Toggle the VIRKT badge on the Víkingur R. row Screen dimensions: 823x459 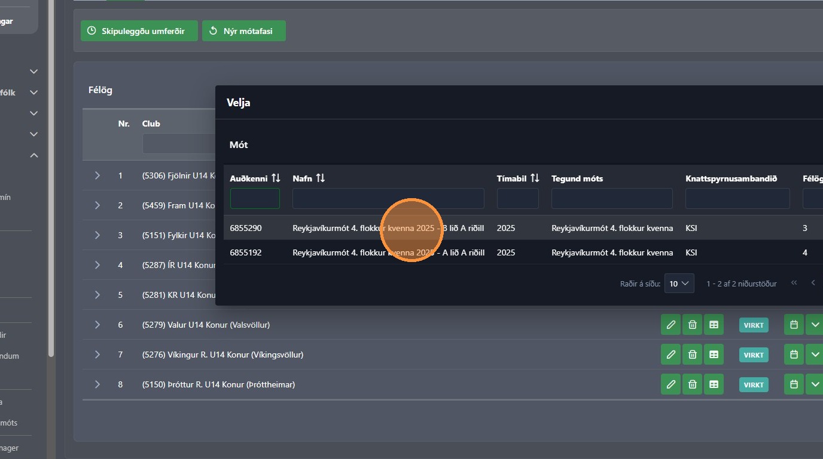[754, 355]
